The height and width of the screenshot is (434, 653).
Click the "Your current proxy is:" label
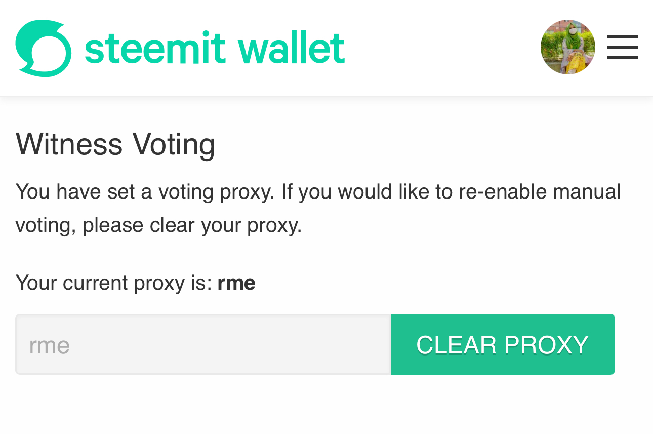coord(113,283)
